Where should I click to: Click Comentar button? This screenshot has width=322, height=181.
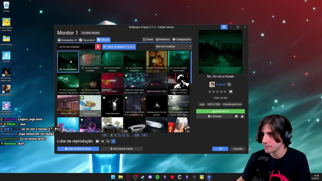click(215, 116)
